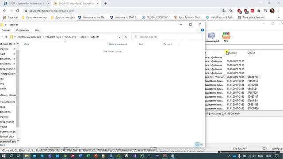Screen dimensions: 283x159
Task: Open the 'Time, place, fee and...' bookmark
Action: coord(252,17)
